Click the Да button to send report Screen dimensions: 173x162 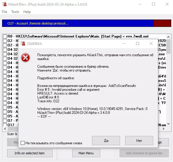(x=106, y=141)
